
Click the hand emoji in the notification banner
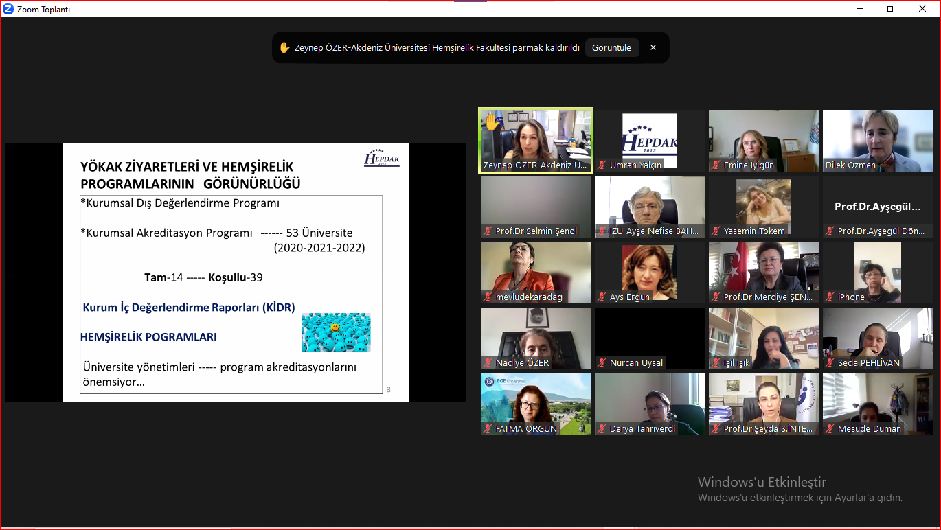pyautogui.click(x=284, y=47)
